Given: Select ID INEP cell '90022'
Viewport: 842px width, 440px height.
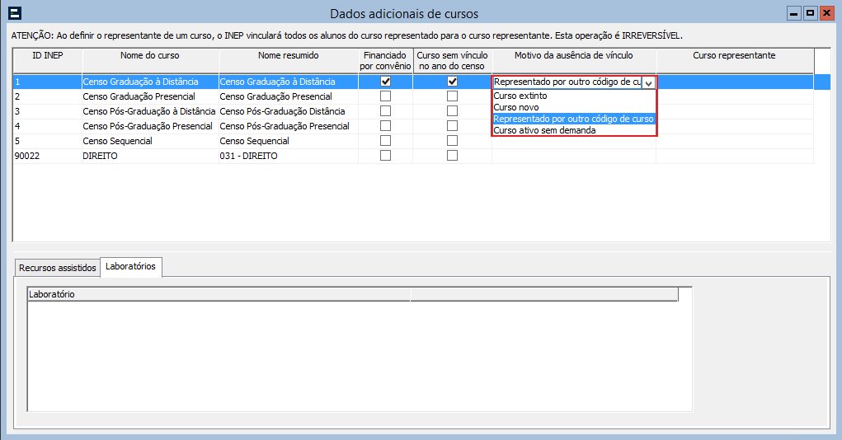Looking at the screenshot, I should [x=47, y=156].
